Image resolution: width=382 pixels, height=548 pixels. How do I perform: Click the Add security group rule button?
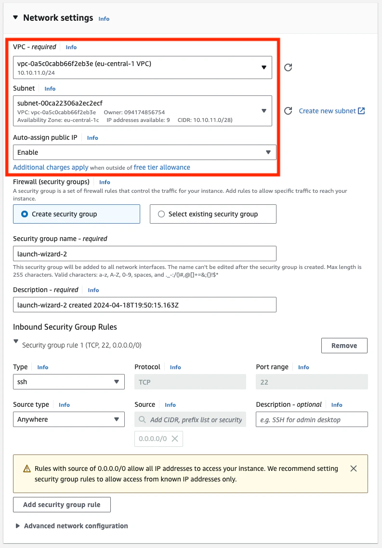(x=62, y=504)
